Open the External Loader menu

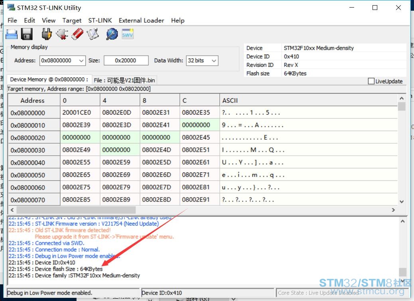pyautogui.click(x=141, y=20)
